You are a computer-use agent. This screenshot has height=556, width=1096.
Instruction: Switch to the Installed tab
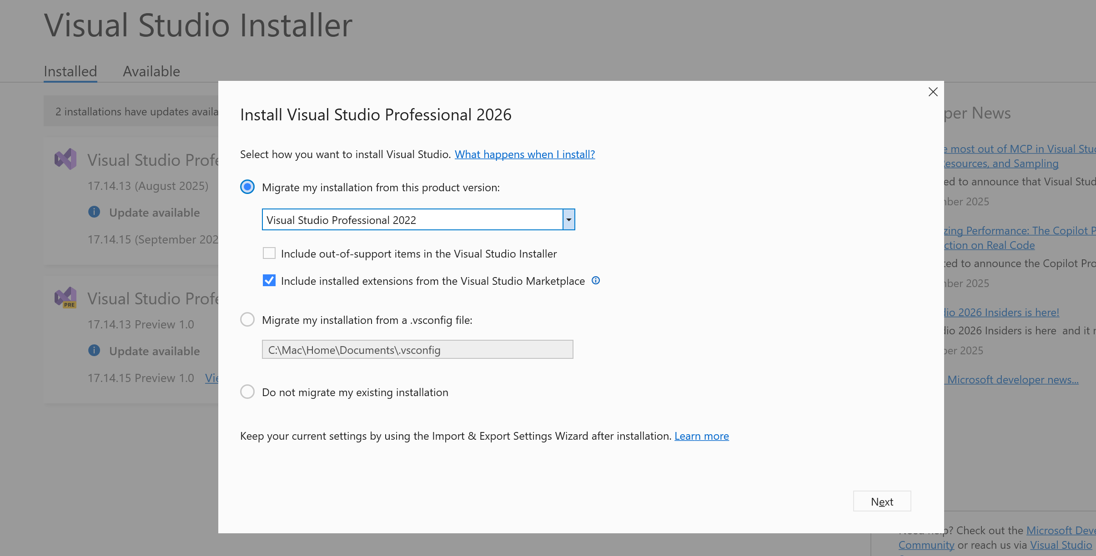tap(70, 72)
